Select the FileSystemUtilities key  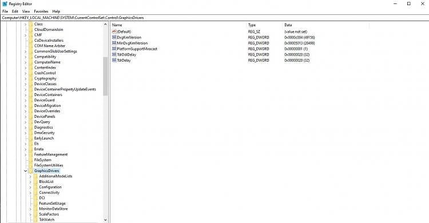pos(49,165)
